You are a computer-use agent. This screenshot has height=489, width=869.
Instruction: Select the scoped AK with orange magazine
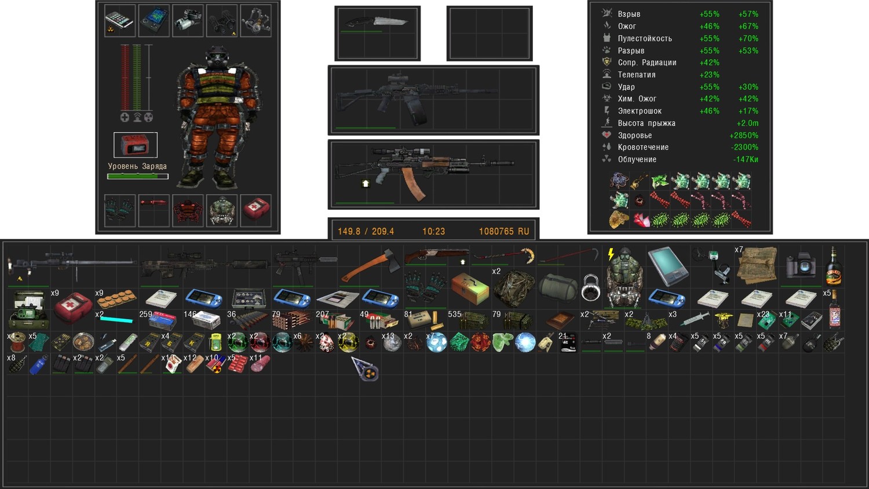point(433,174)
